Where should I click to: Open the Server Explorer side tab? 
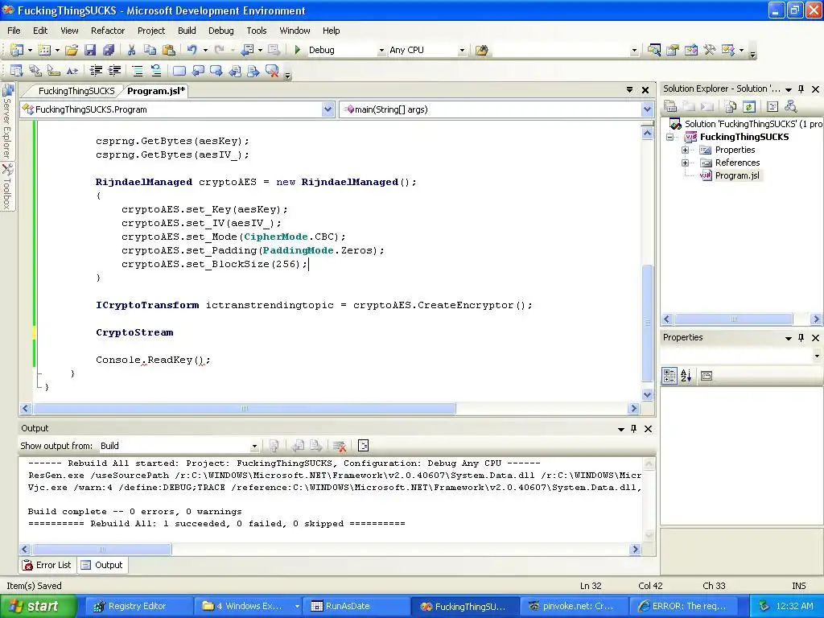pos(7,122)
